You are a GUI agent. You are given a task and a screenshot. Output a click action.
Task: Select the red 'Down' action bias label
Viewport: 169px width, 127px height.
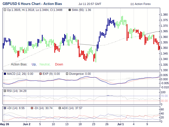(x=59, y=64)
